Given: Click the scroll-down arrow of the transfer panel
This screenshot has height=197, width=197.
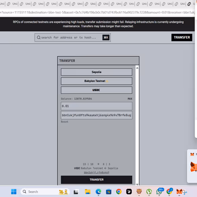Looking at the screenshot, I should tap(137, 184).
